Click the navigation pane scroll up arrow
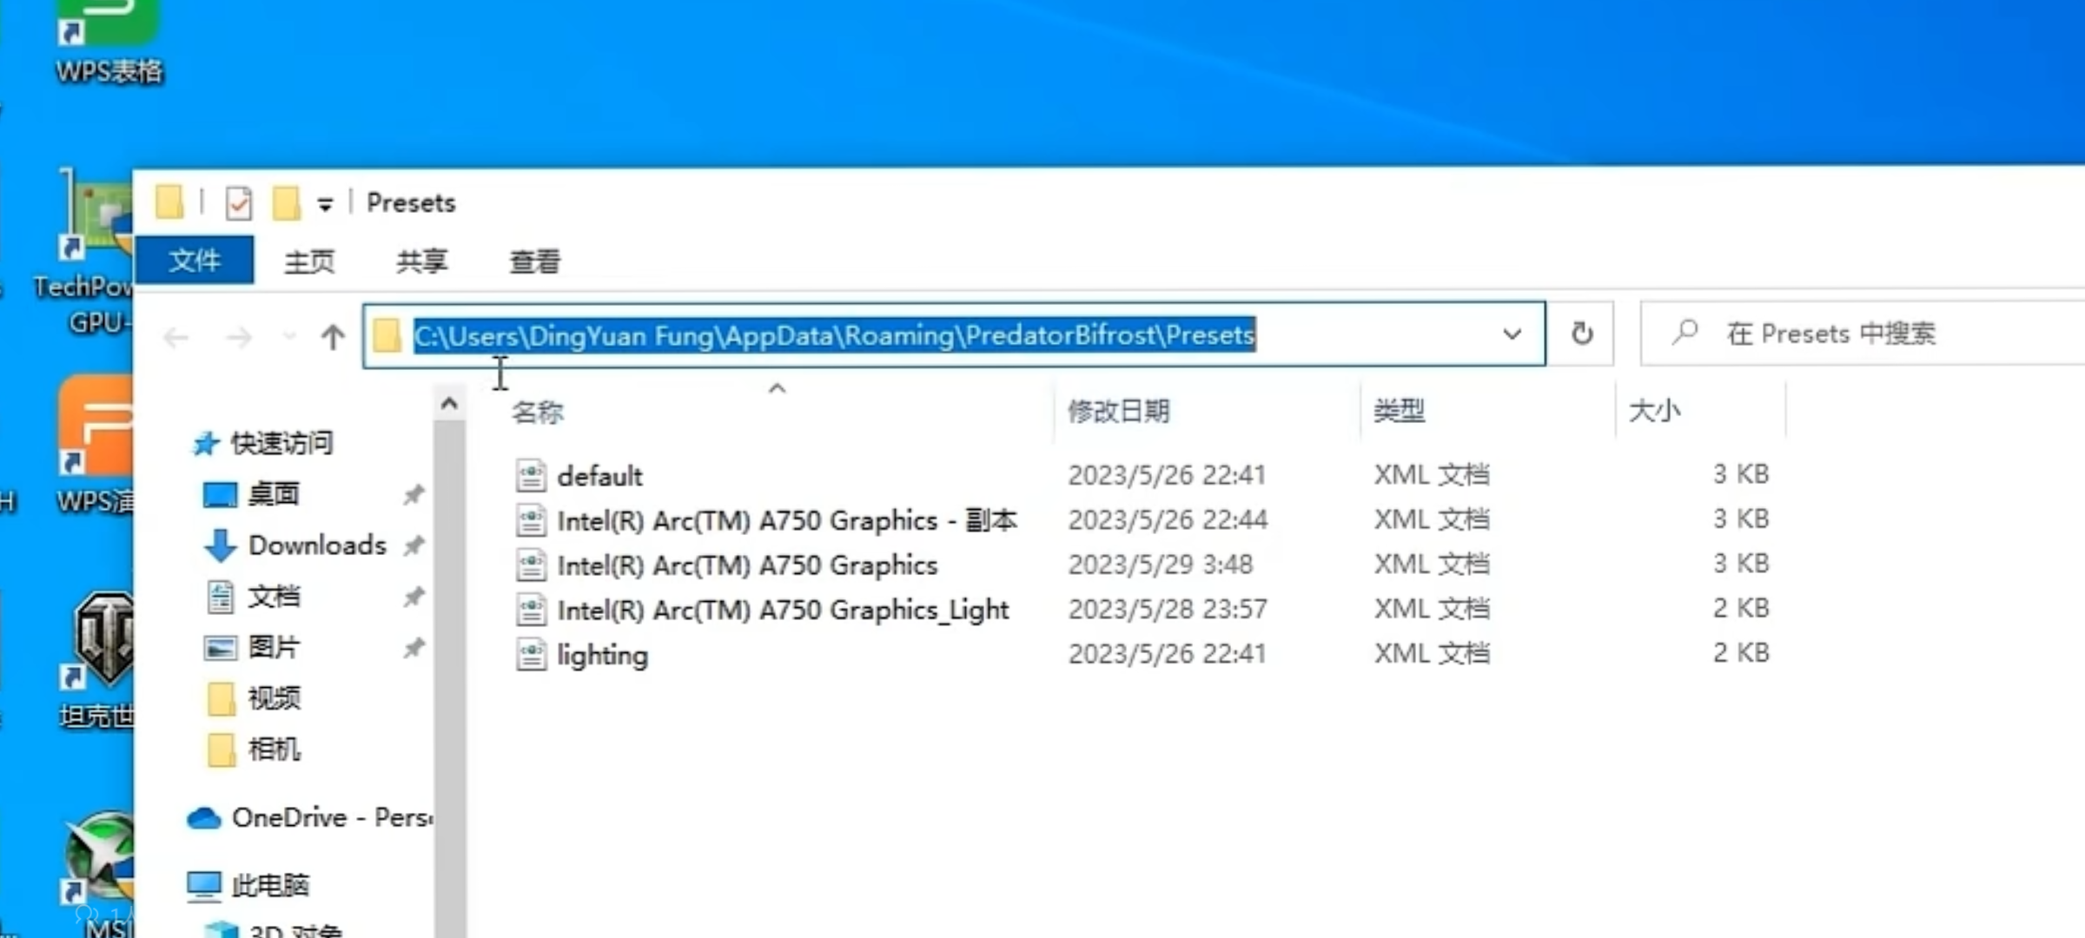The image size is (2085, 938). point(449,404)
